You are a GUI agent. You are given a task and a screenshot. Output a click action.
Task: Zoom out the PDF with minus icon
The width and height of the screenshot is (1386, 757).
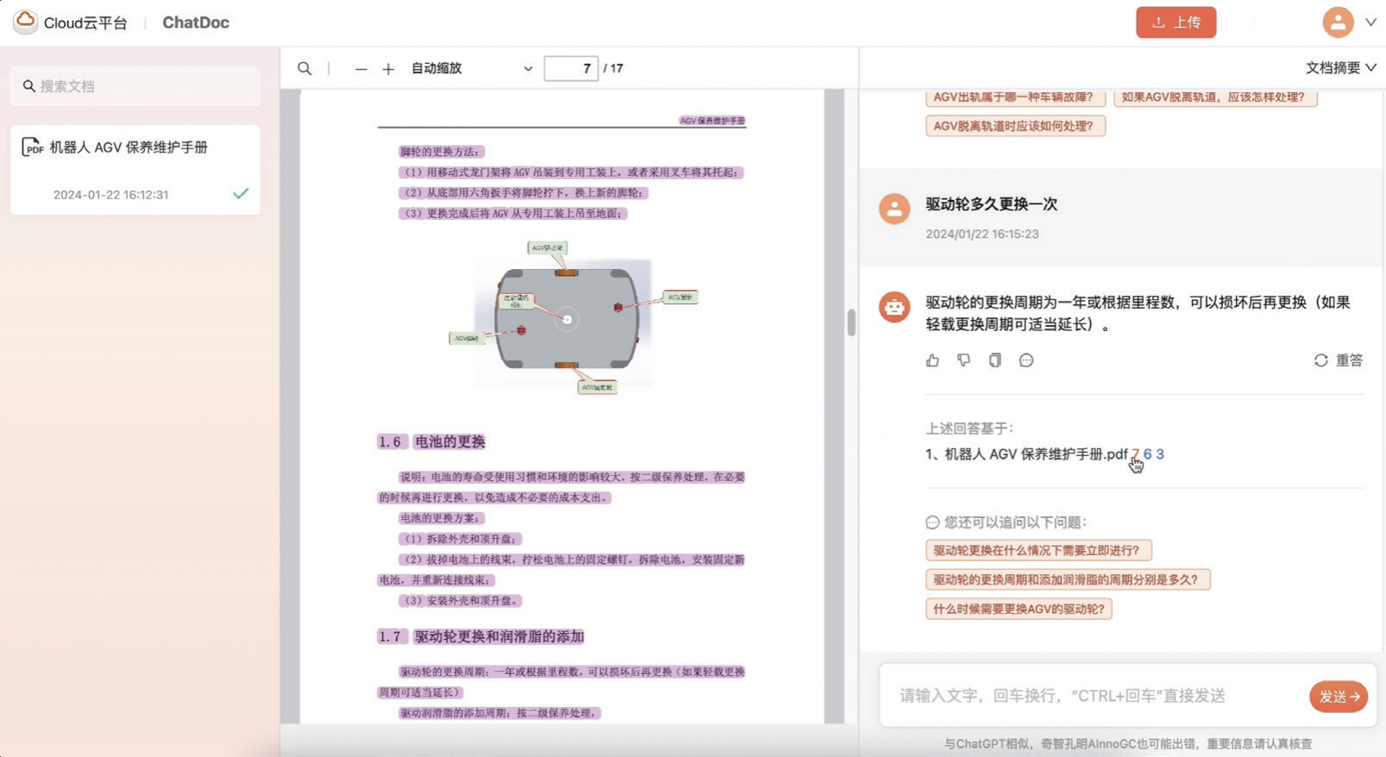pos(361,69)
